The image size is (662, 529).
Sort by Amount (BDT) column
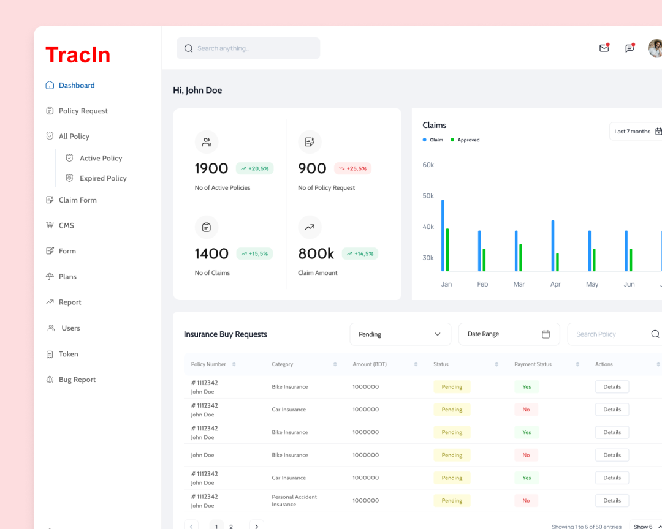(416, 364)
